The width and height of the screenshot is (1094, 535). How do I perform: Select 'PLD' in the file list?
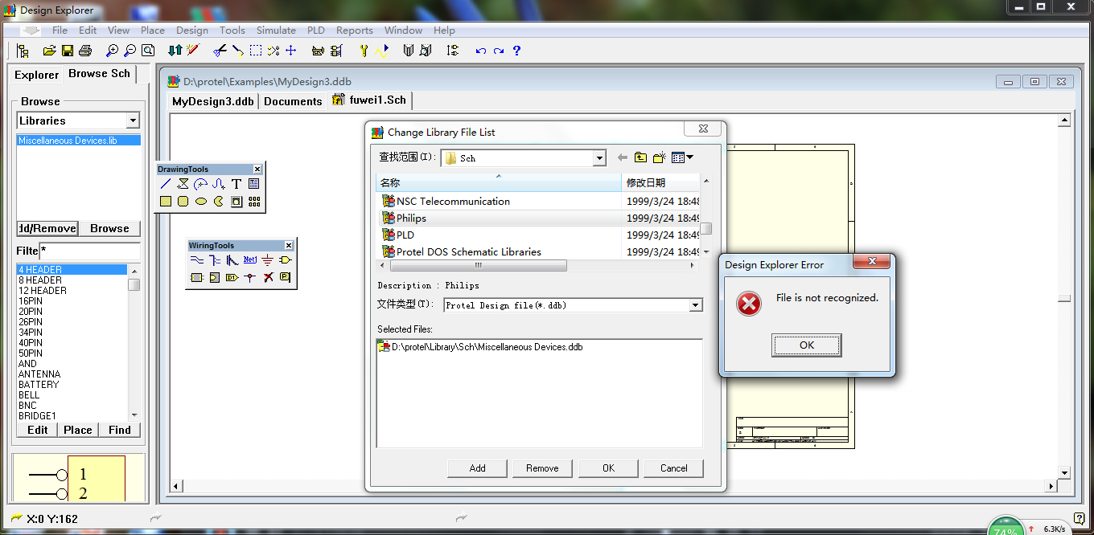[405, 235]
